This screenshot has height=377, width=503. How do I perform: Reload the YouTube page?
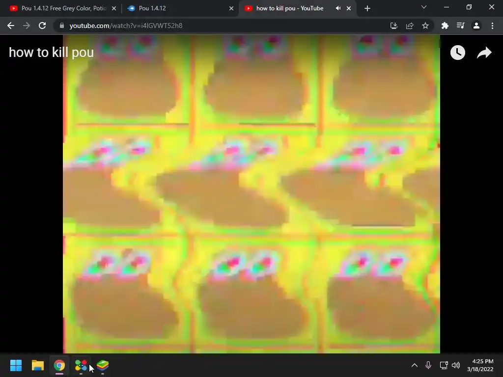[x=42, y=26]
